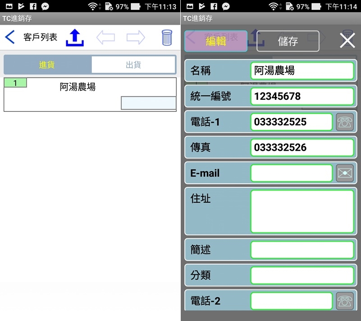Tap the 名稱 field containing 阿湯農場
Screen dimensions: 361x321
[x=302, y=70]
